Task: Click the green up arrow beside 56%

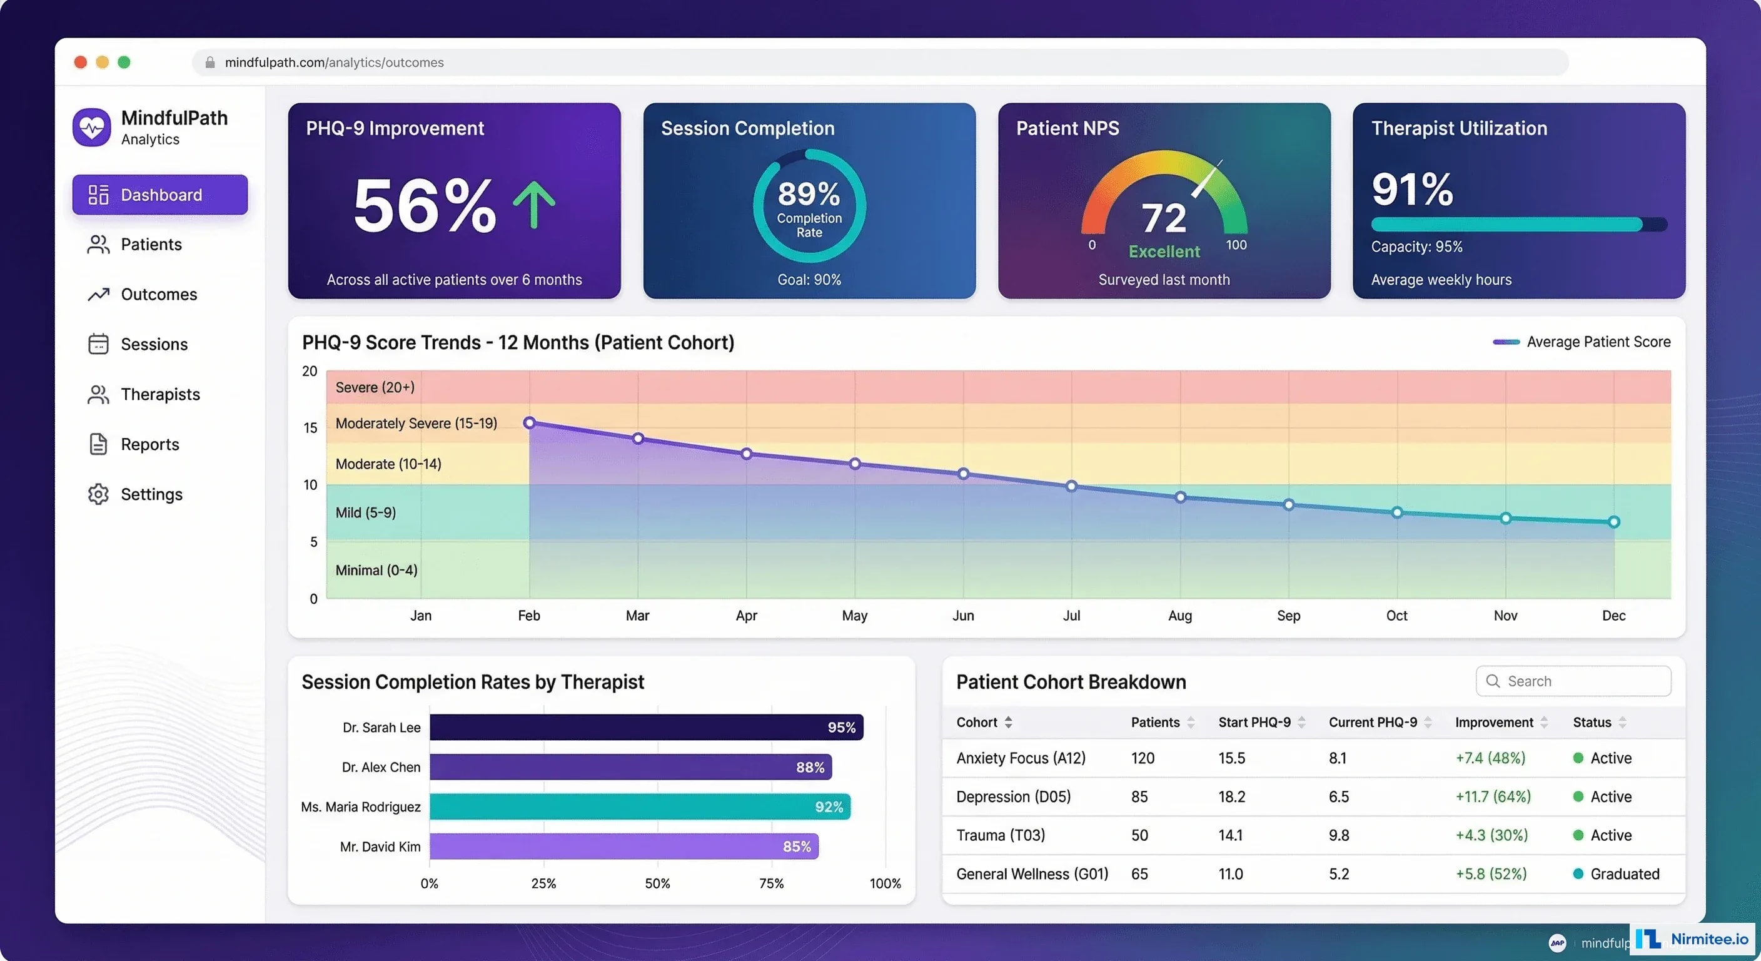Action: [x=534, y=205]
